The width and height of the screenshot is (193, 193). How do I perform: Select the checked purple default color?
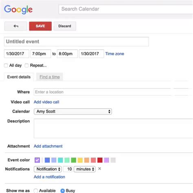[x=37, y=160]
